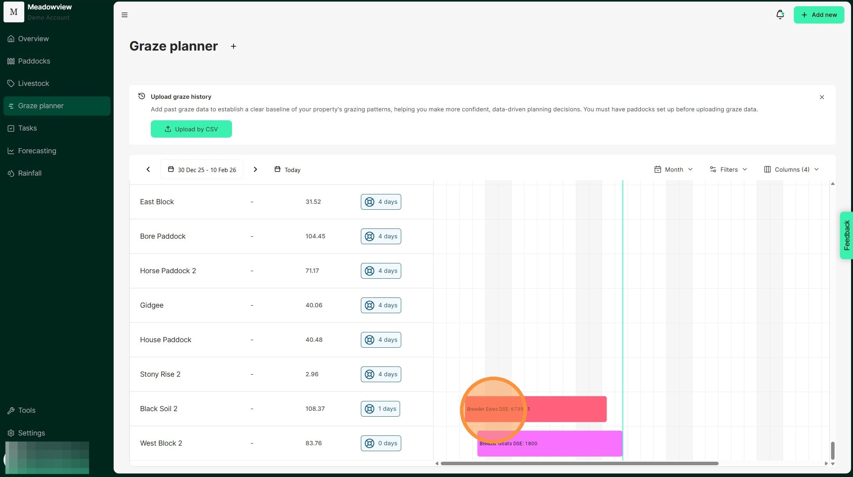This screenshot has width=853, height=477.
Task: Navigate to Paddocks in sidebar
Action: click(34, 61)
